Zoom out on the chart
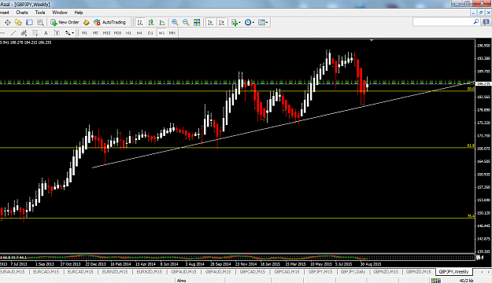This screenshot has height=283, width=492. (186, 22)
